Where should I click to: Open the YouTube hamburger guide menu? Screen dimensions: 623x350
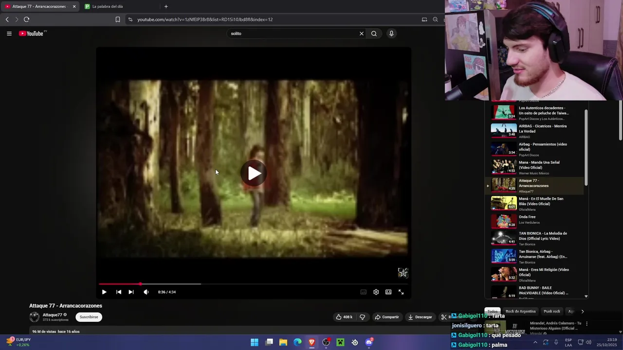tap(9, 34)
